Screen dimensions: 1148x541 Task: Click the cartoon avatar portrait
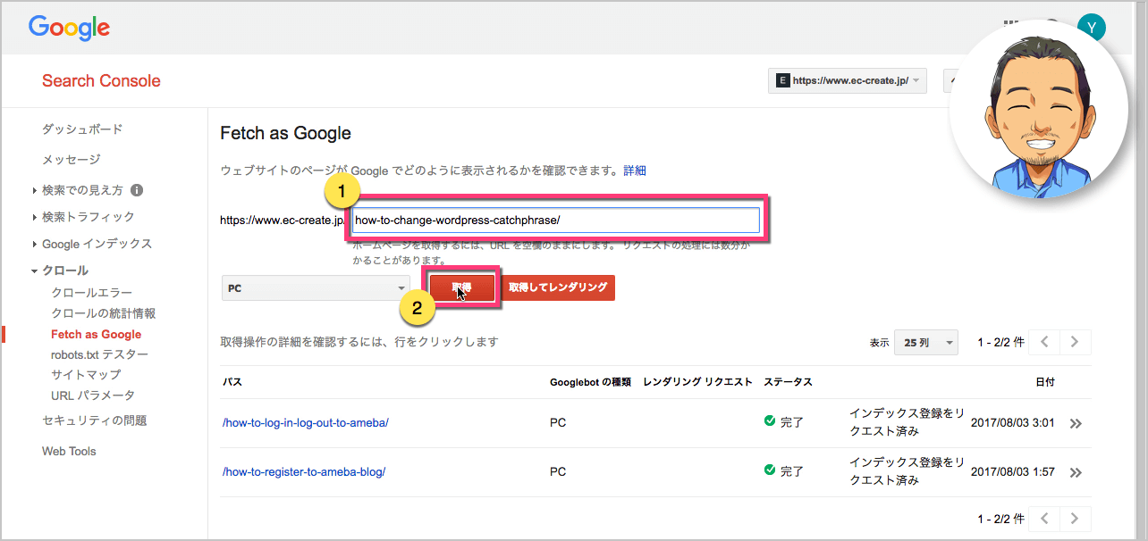point(1039,109)
